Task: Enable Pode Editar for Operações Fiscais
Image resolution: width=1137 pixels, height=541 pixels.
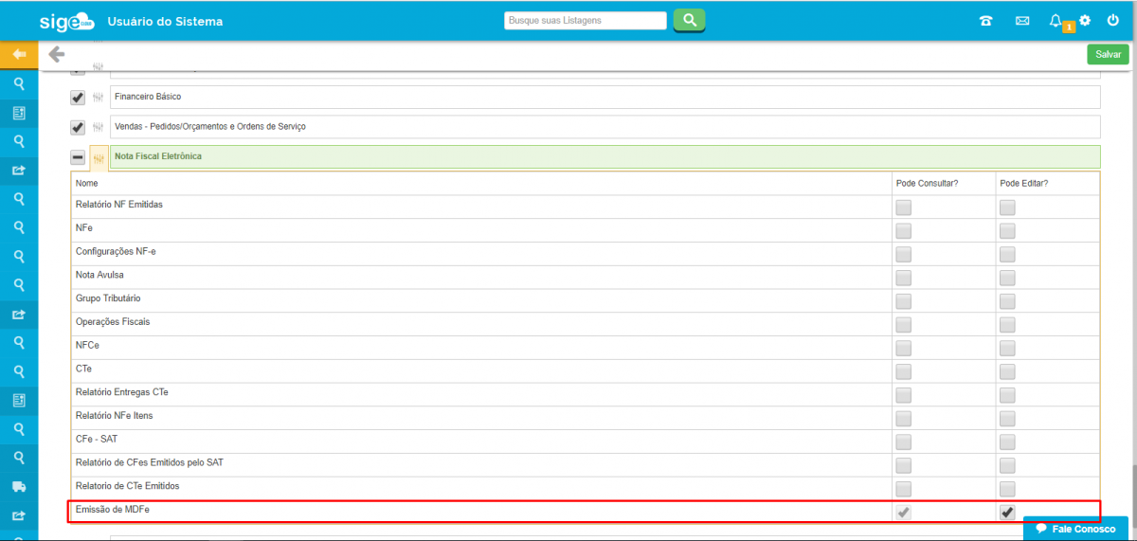Action: pos(1007,325)
